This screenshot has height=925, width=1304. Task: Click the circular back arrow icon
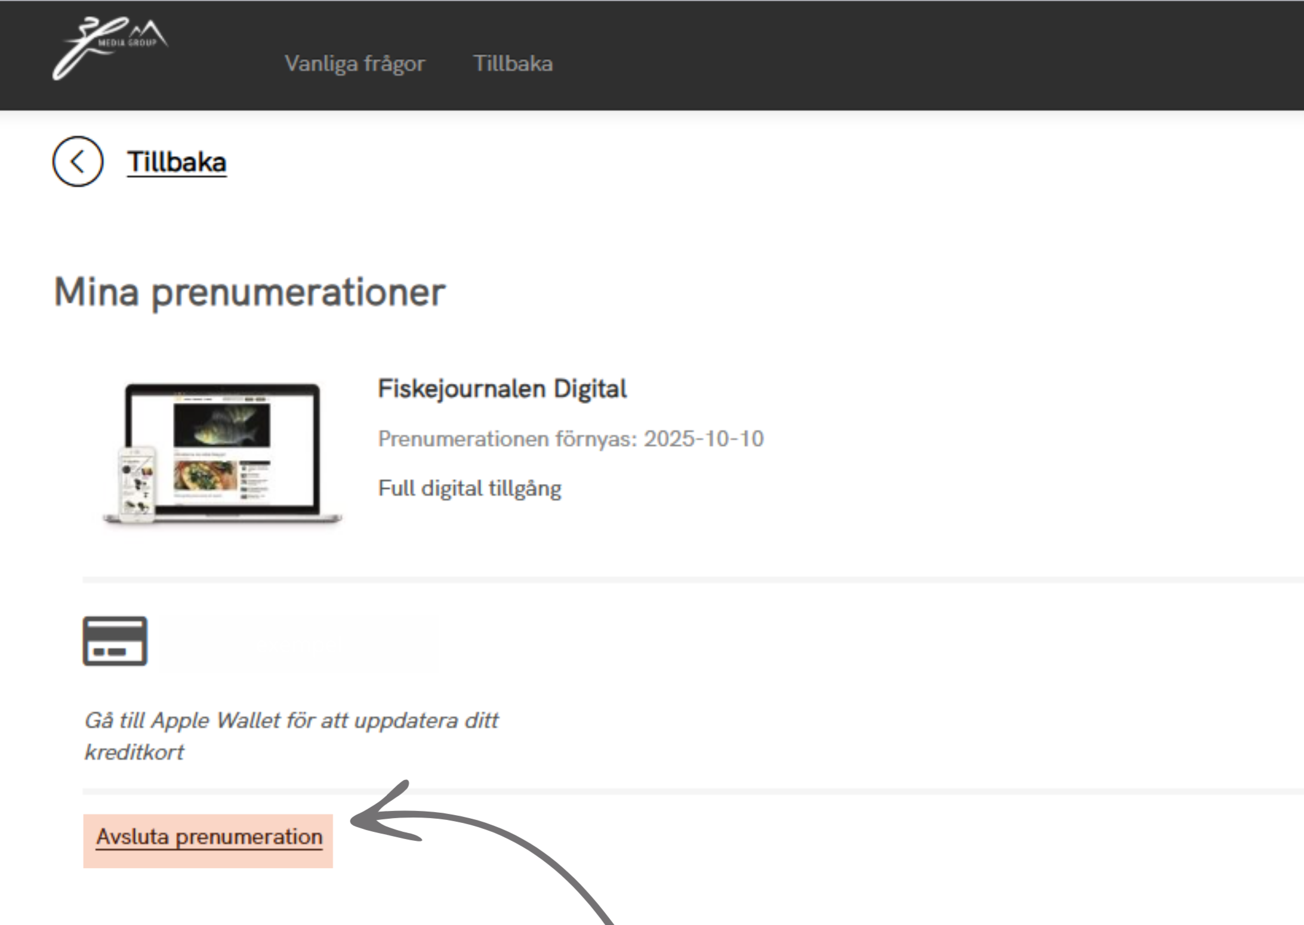(78, 162)
